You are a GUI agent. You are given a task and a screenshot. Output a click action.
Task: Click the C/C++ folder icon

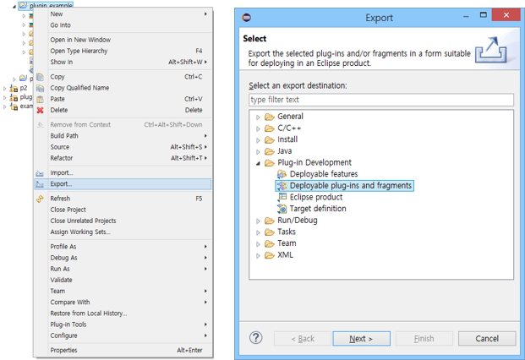click(x=270, y=128)
